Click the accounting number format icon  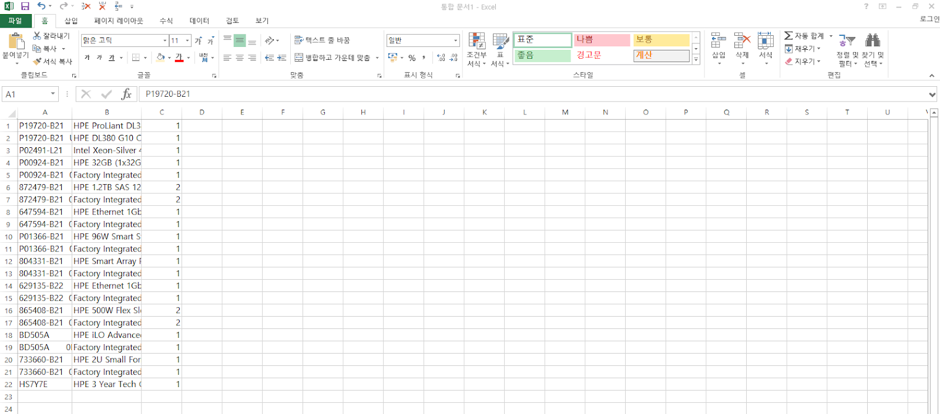(392, 57)
